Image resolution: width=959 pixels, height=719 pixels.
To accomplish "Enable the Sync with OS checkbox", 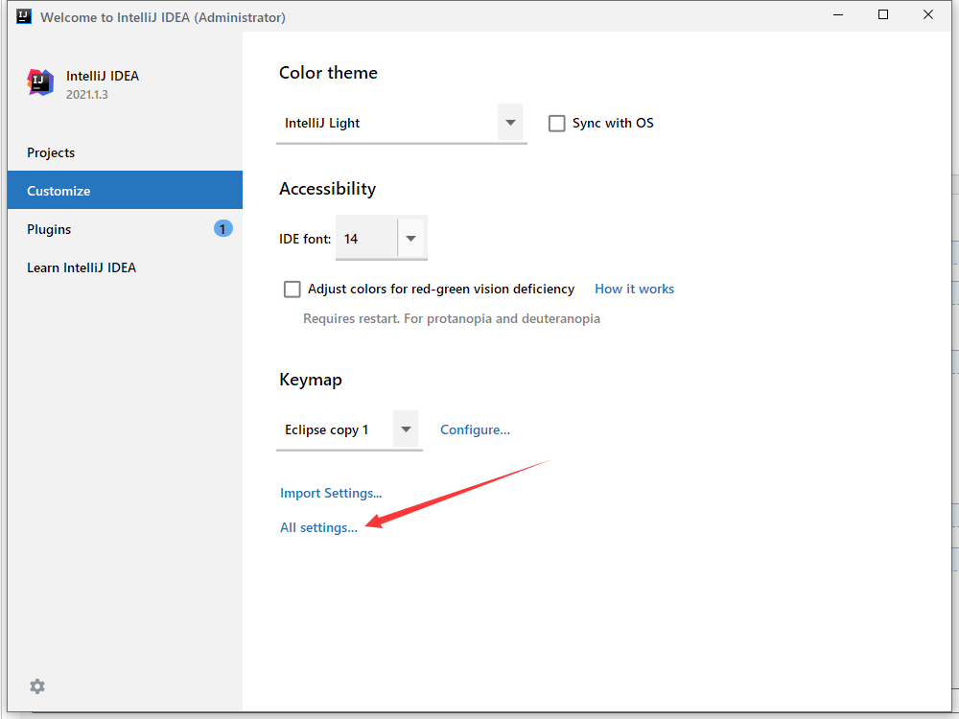I will [x=556, y=124].
